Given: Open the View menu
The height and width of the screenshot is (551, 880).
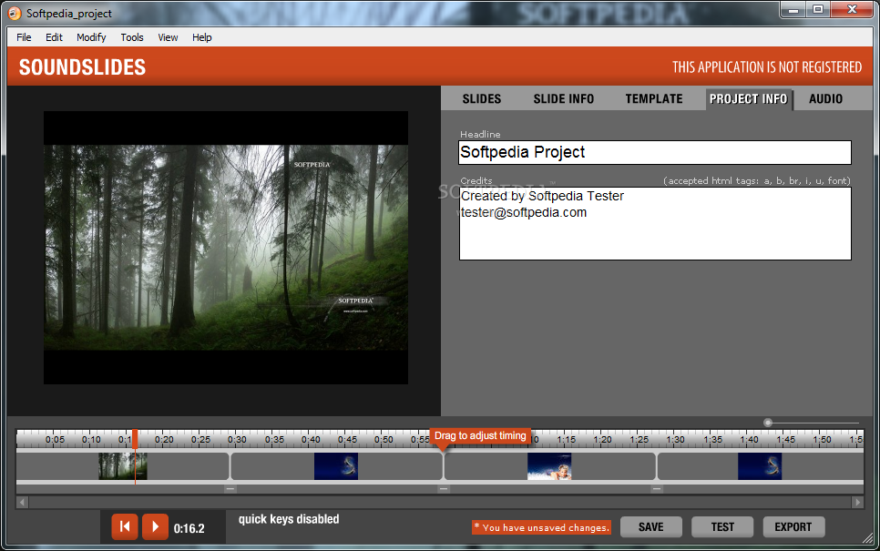Looking at the screenshot, I should pyautogui.click(x=168, y=37).
